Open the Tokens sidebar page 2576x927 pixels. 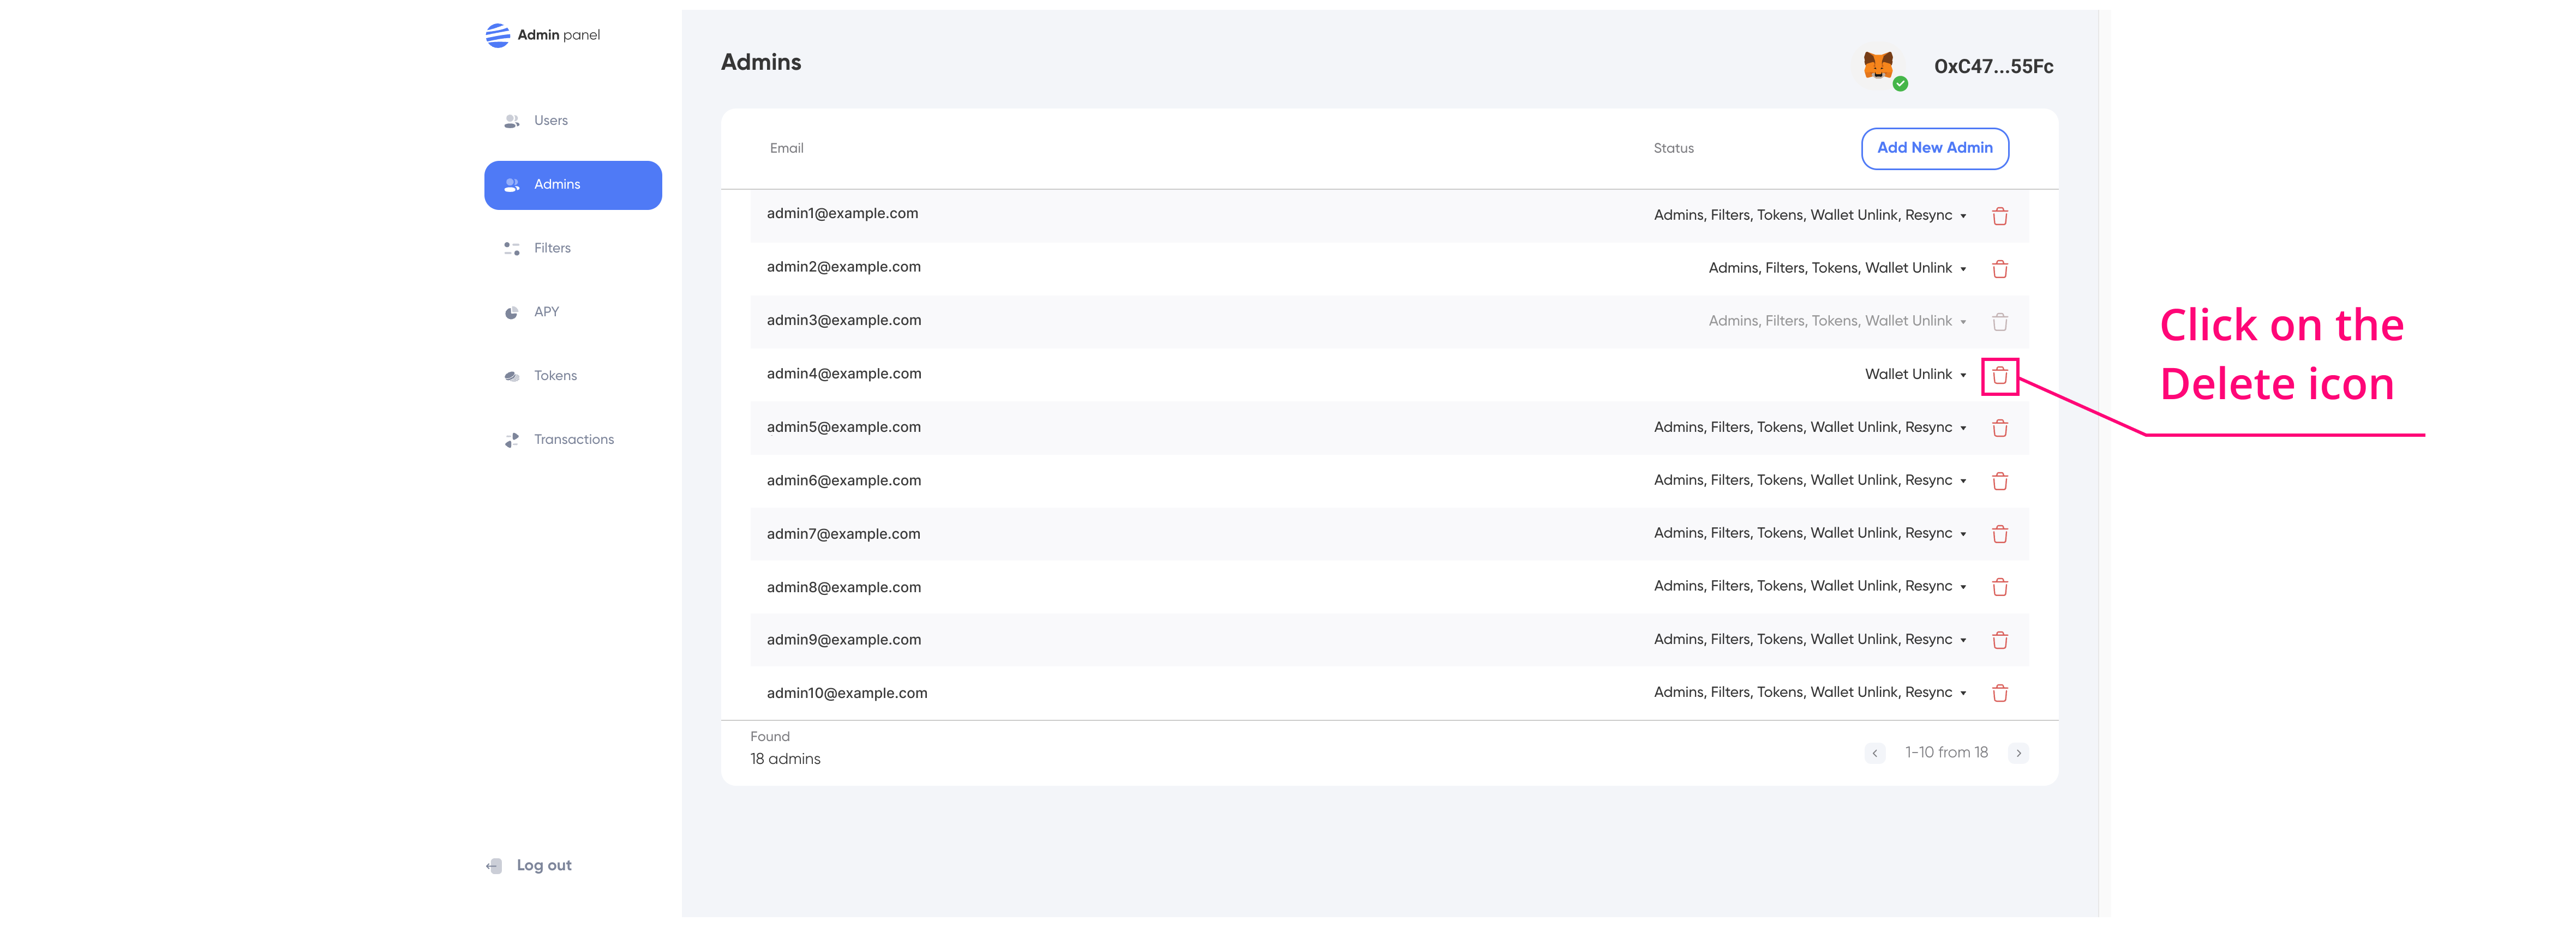554,376
